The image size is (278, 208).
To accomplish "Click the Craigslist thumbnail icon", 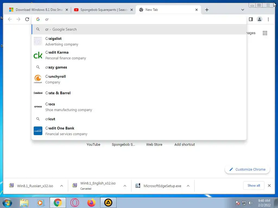I will [x=38, y=41].
